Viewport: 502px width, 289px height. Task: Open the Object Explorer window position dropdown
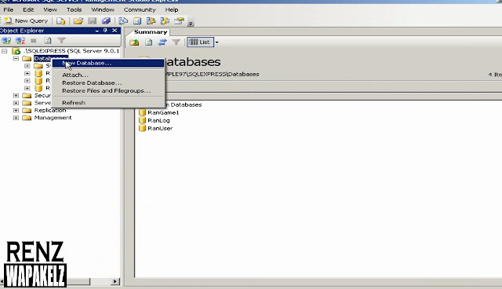tap(97, 31)
